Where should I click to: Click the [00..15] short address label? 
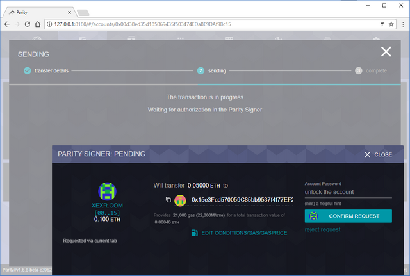click(107, 213)
